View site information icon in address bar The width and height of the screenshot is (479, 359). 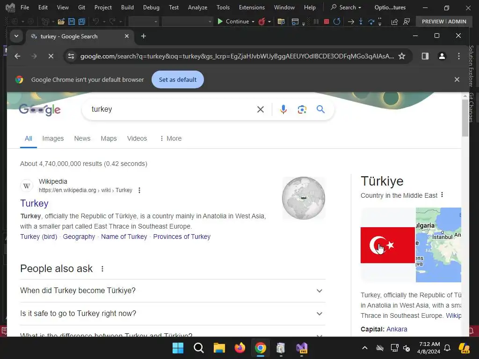pos(71,56)
